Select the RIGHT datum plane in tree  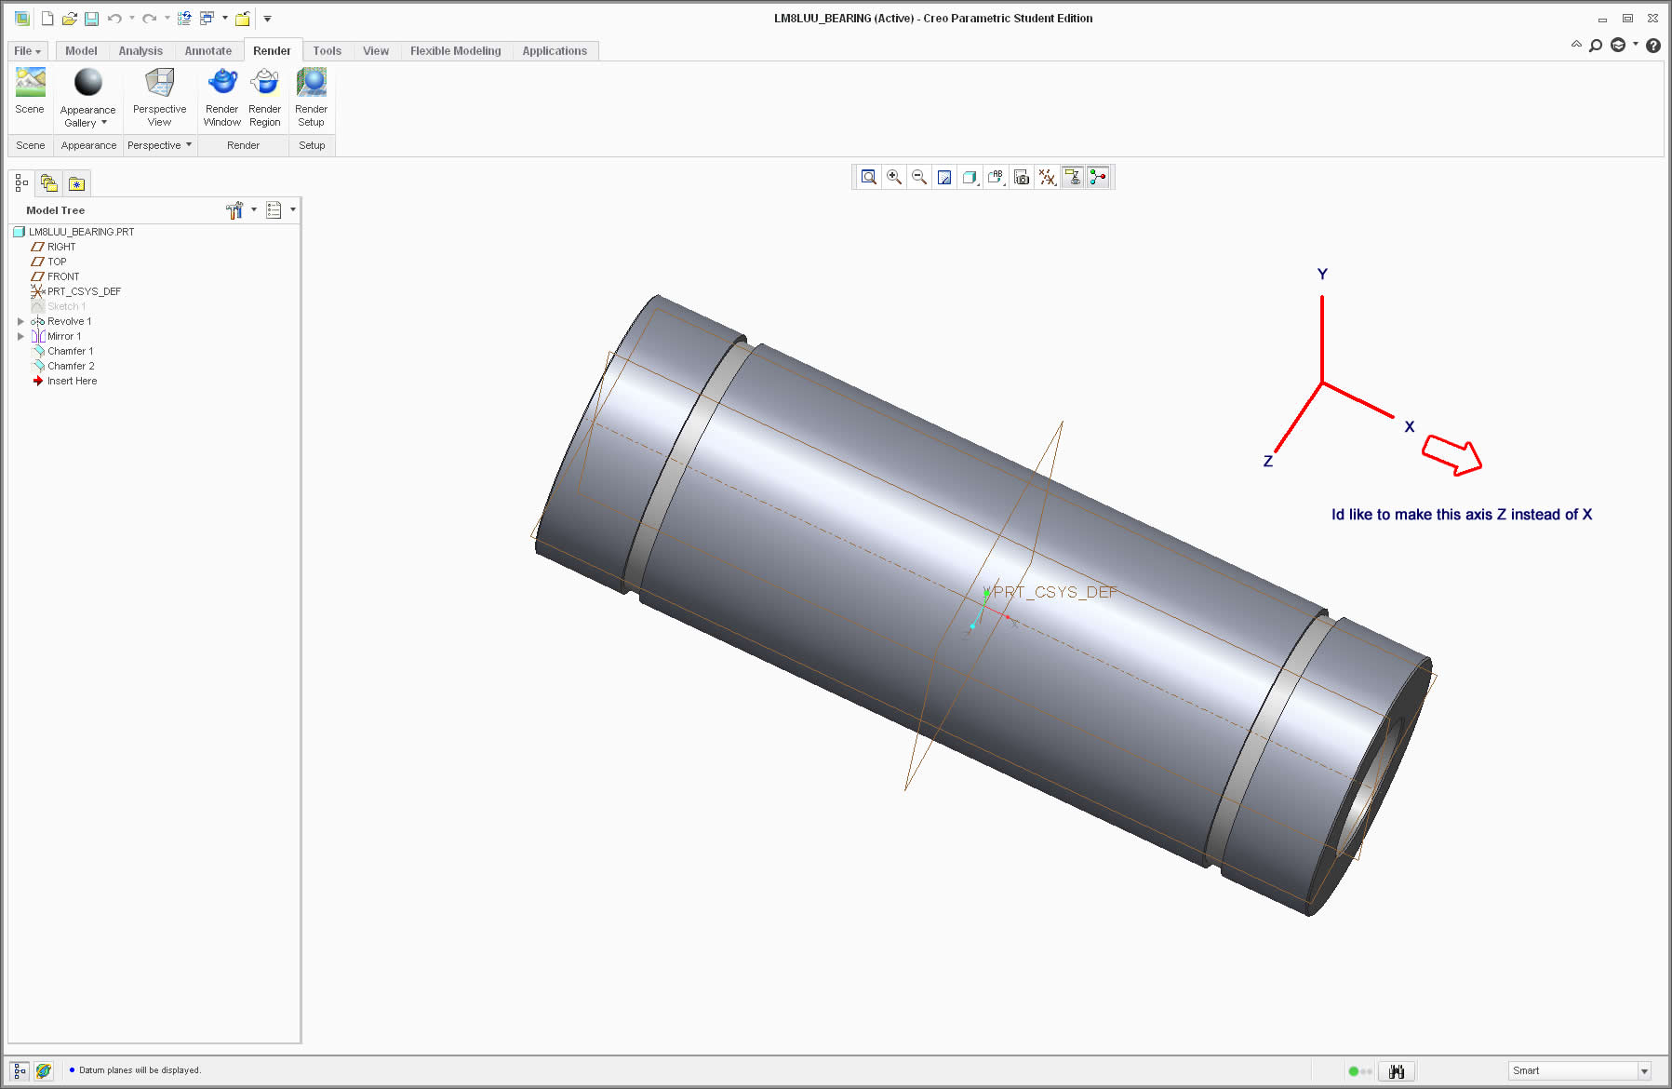(61, 247)
